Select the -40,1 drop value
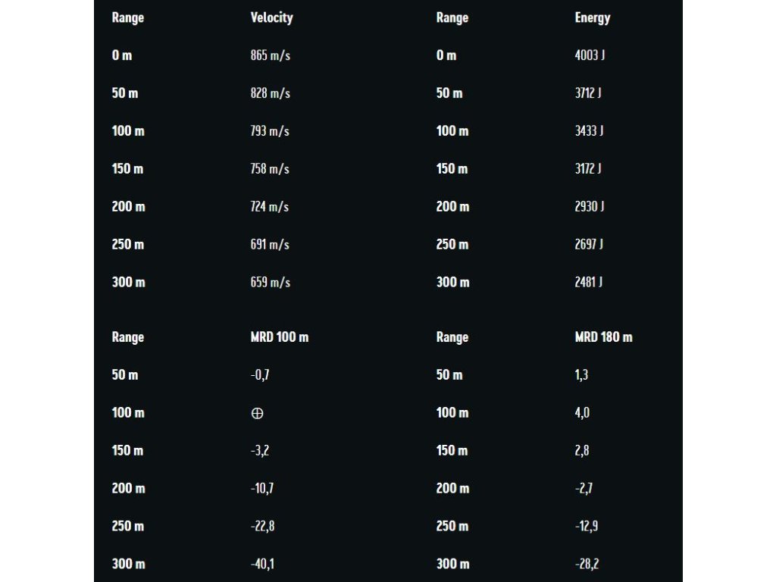The image size is (776, 582). pyautogui.click(x=262, y=564)
